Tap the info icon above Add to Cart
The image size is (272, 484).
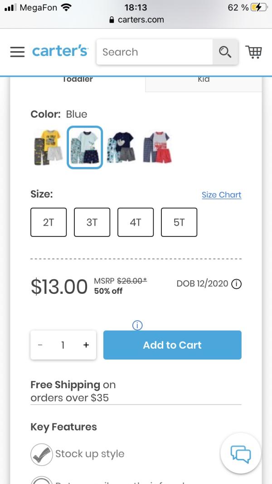[x=138, y=325]
